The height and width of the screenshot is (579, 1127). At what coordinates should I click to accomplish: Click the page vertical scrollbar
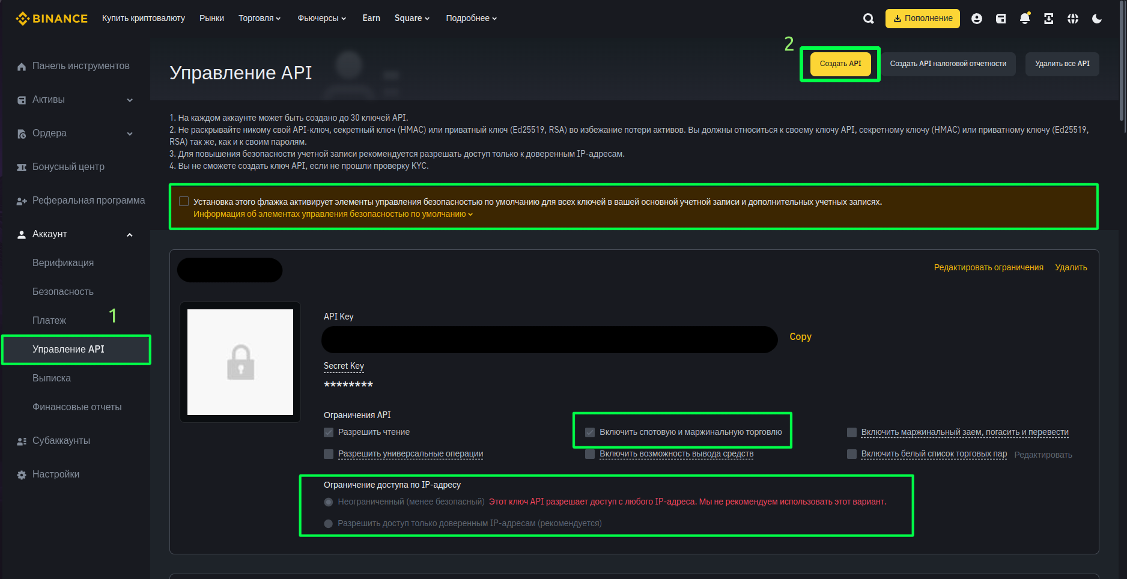click(x=1123, y=60)
